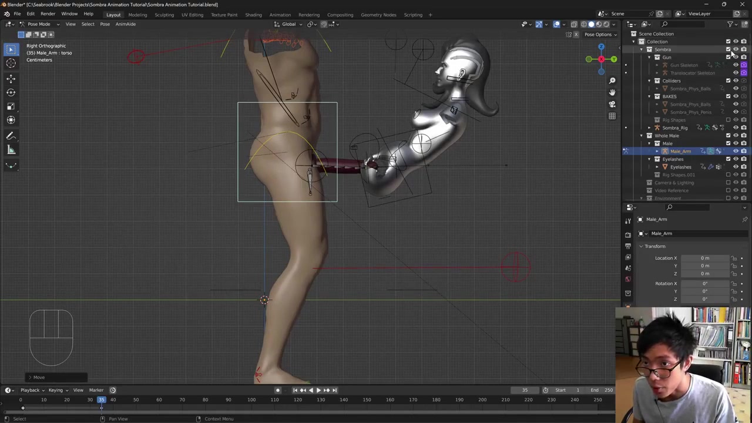Viewport: 752px width, 423px height.
Task: Hide Male_Arm using its eye icon
Action: click(x=736, y=152)
